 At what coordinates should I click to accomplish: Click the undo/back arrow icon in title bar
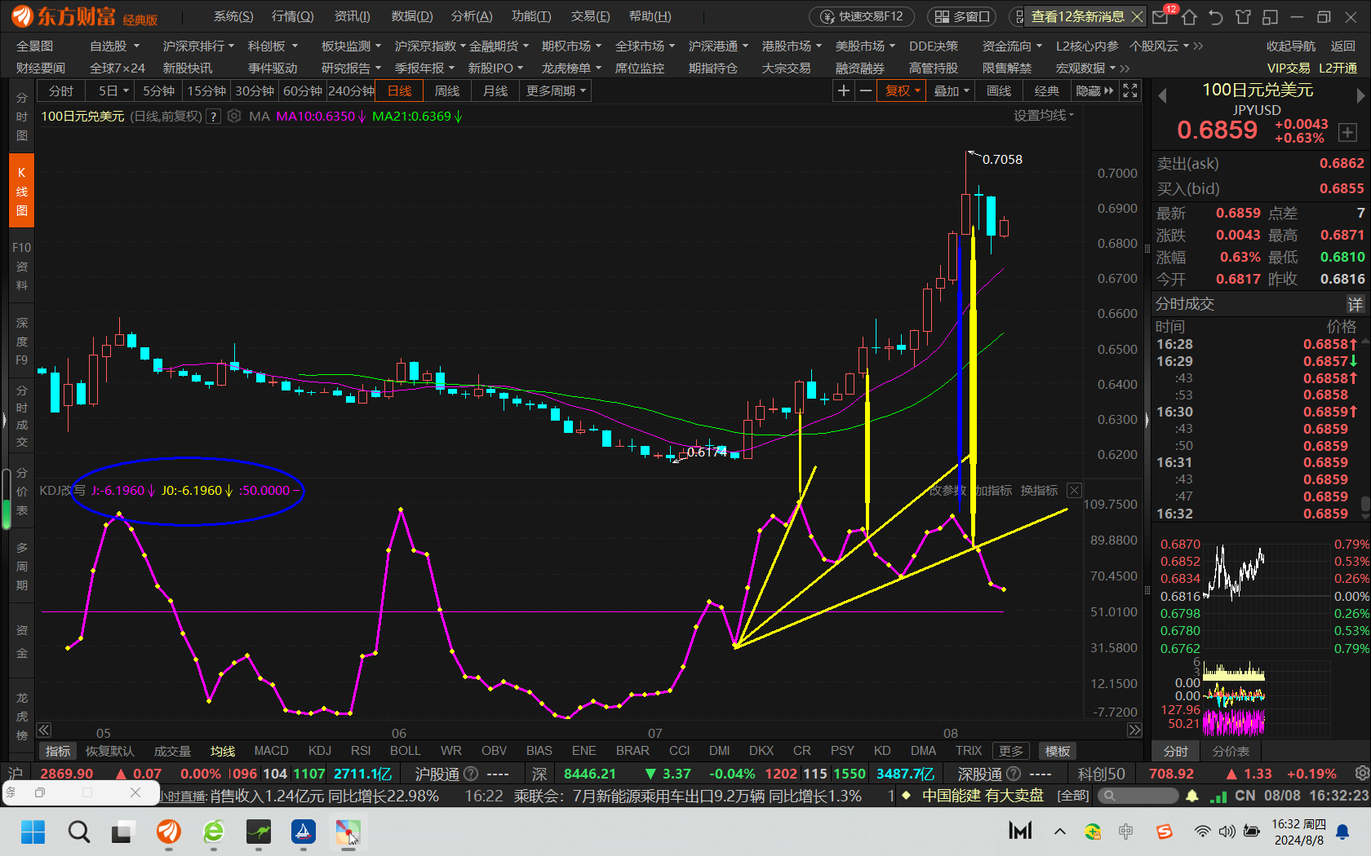(x=1216, y=16)
